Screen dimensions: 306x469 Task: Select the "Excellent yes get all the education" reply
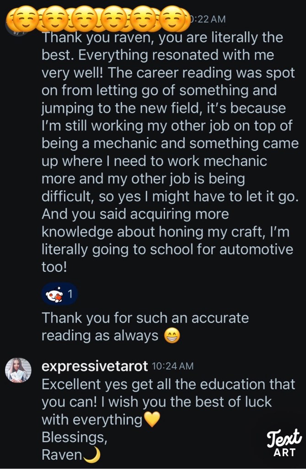(x=168, y=384)
